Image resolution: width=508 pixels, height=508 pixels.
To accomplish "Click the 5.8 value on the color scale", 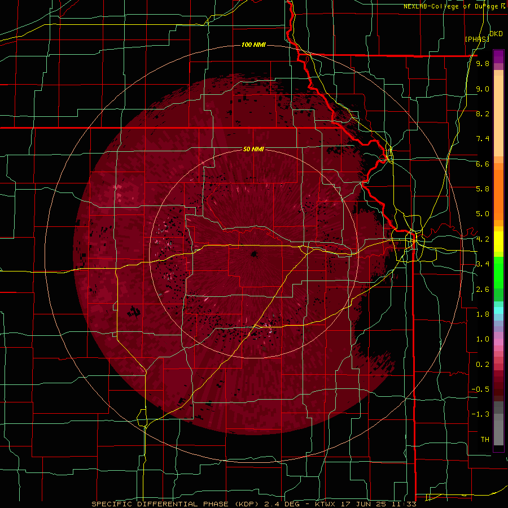I will 483,189.
